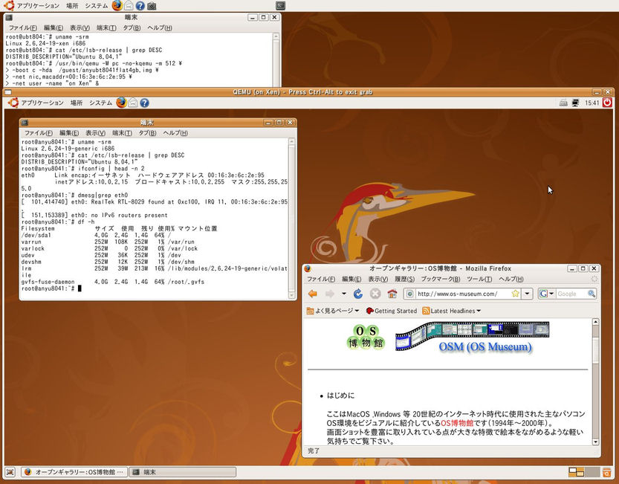
Task: Open the search engine selector dropdown
Action: pyautogui.click(x=546, y=294)
